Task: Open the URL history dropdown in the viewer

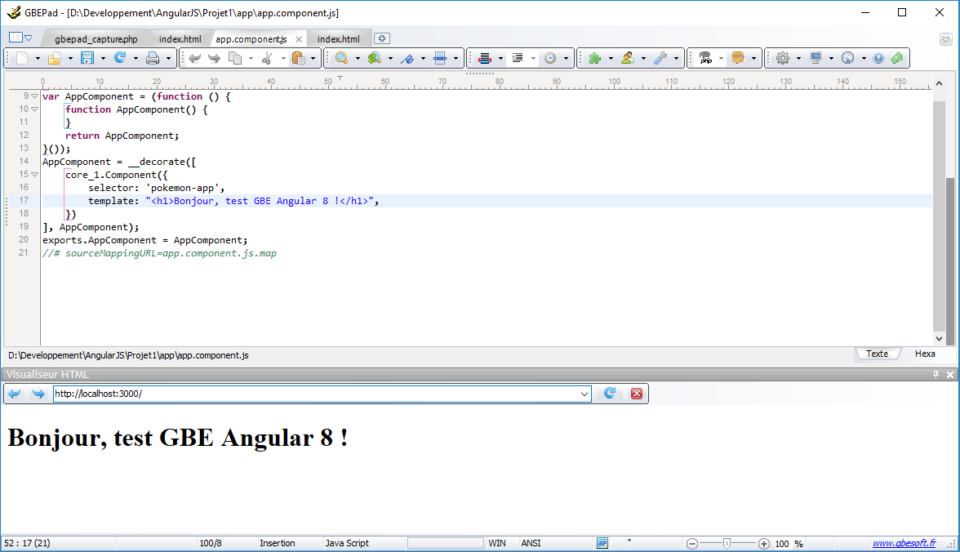Action: tap(584, 394)
